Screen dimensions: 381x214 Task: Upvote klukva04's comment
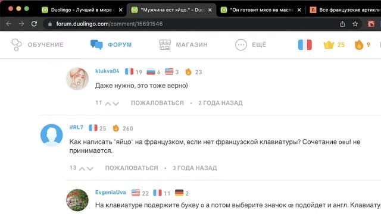pyautogui.click(x=108, y=103)
